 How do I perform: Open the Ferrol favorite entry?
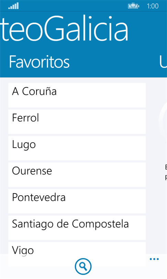click(x=77, y=122)
